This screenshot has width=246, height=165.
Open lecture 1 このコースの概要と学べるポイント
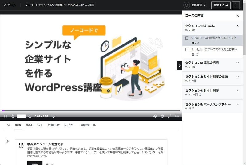[x=212, y=40]
